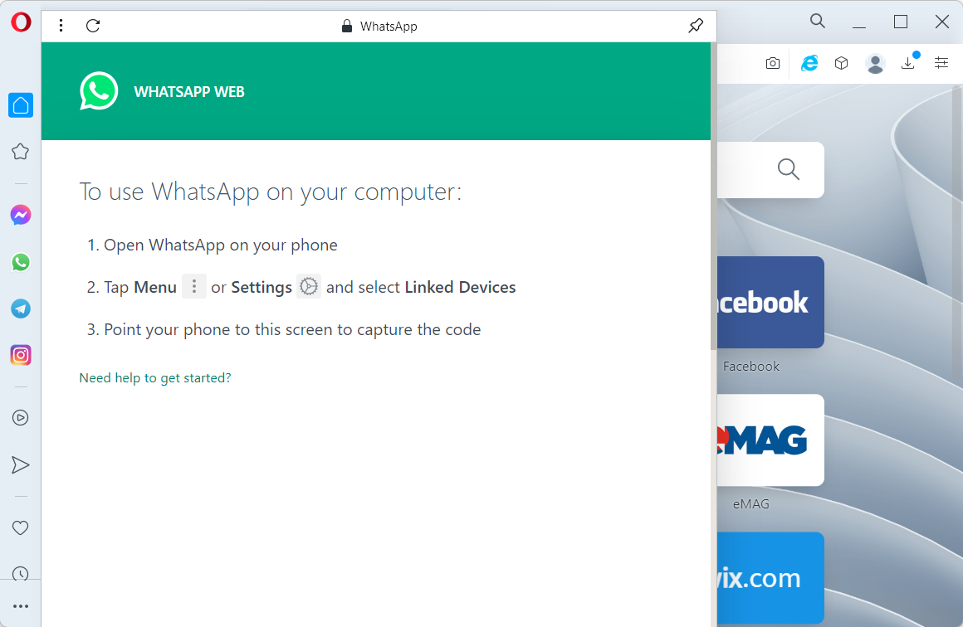
Task: Open WhatsApp icon in the Opera sidebar
Action: click(x=21, y=262)
